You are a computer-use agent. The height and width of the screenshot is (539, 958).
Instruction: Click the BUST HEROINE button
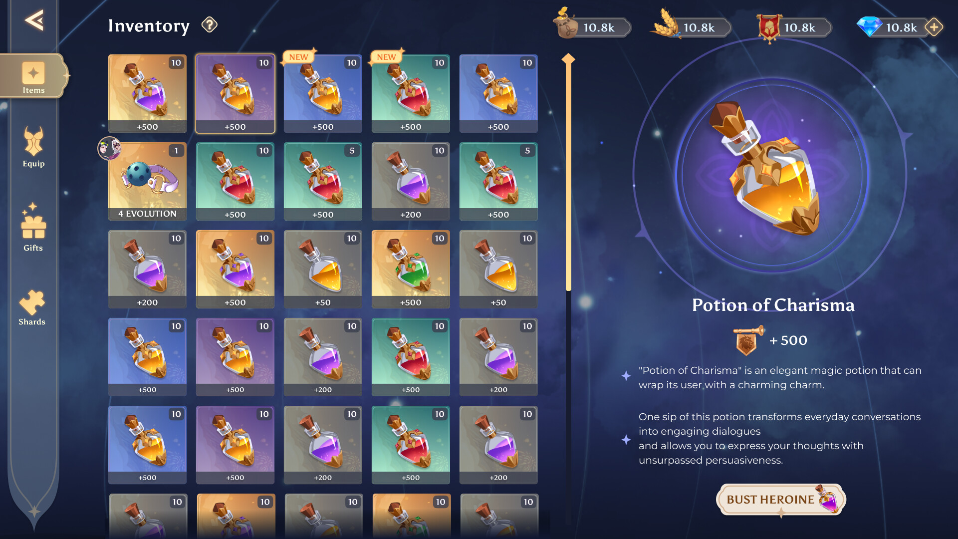pyautogui.click(x=781, y=500)
